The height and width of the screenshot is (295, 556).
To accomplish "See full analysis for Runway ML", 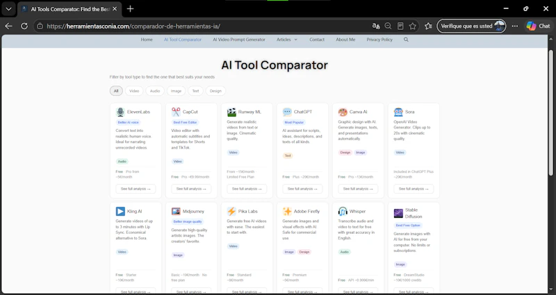I will pyautogui.click(x=247, y=189).
